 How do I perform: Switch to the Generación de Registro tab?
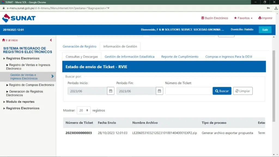tap(79, 46)
